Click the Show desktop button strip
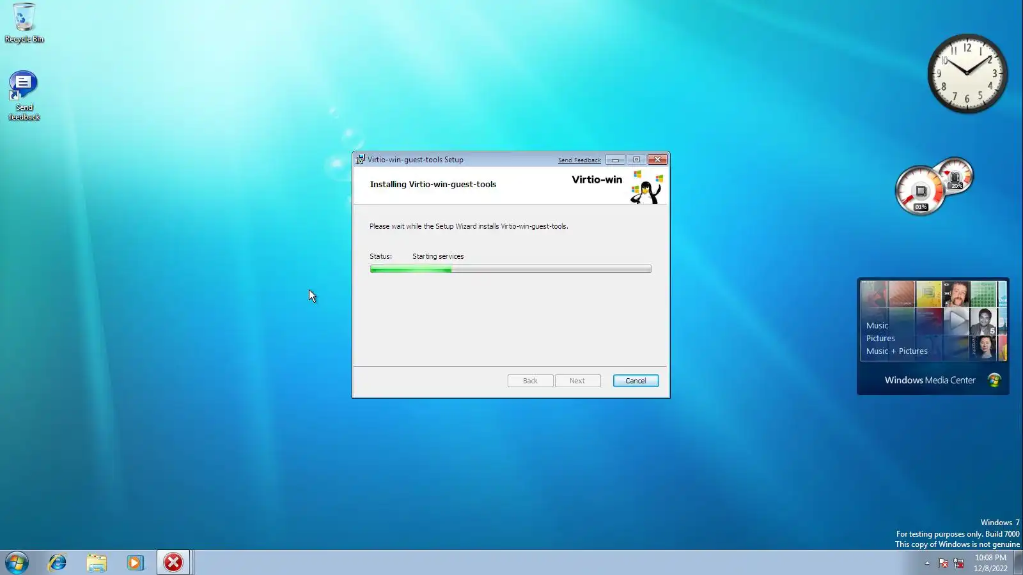1023x575 pixels. pyautogui.click(x=1018, y=563)
